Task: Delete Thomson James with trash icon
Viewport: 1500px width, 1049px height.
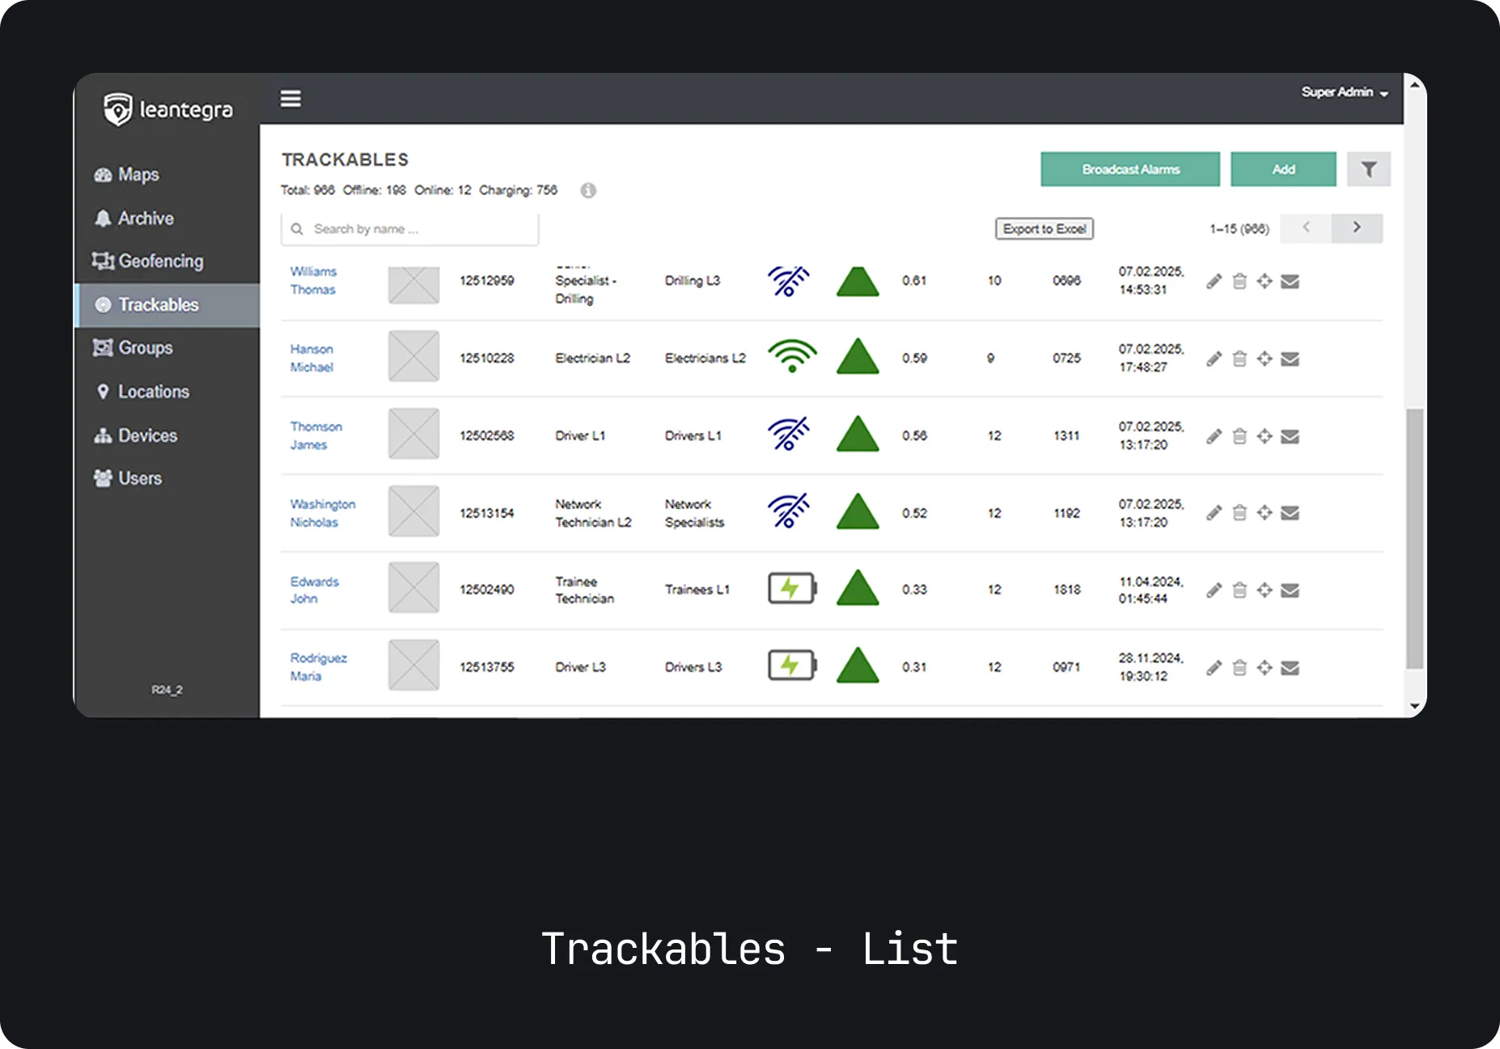Action: 1239,436
